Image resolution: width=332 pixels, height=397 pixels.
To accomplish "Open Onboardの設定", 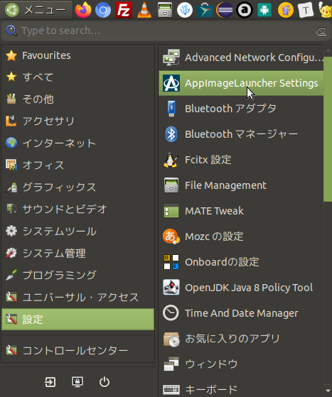I will click(241, 262).
